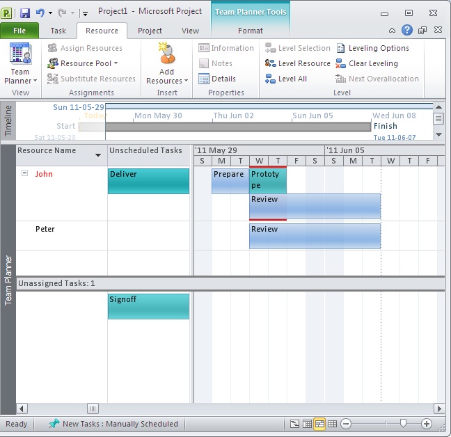Click Level Selection command
Image resolution: width=451 pixels, height=437 pixels.
pyautogui.click(x=298, y=48)
